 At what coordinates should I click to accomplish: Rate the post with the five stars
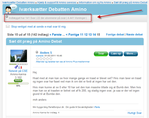(x=44, y=59)
